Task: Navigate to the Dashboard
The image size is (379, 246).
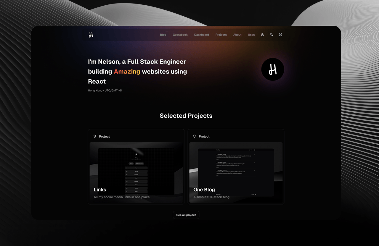Action: click(201, 35)
